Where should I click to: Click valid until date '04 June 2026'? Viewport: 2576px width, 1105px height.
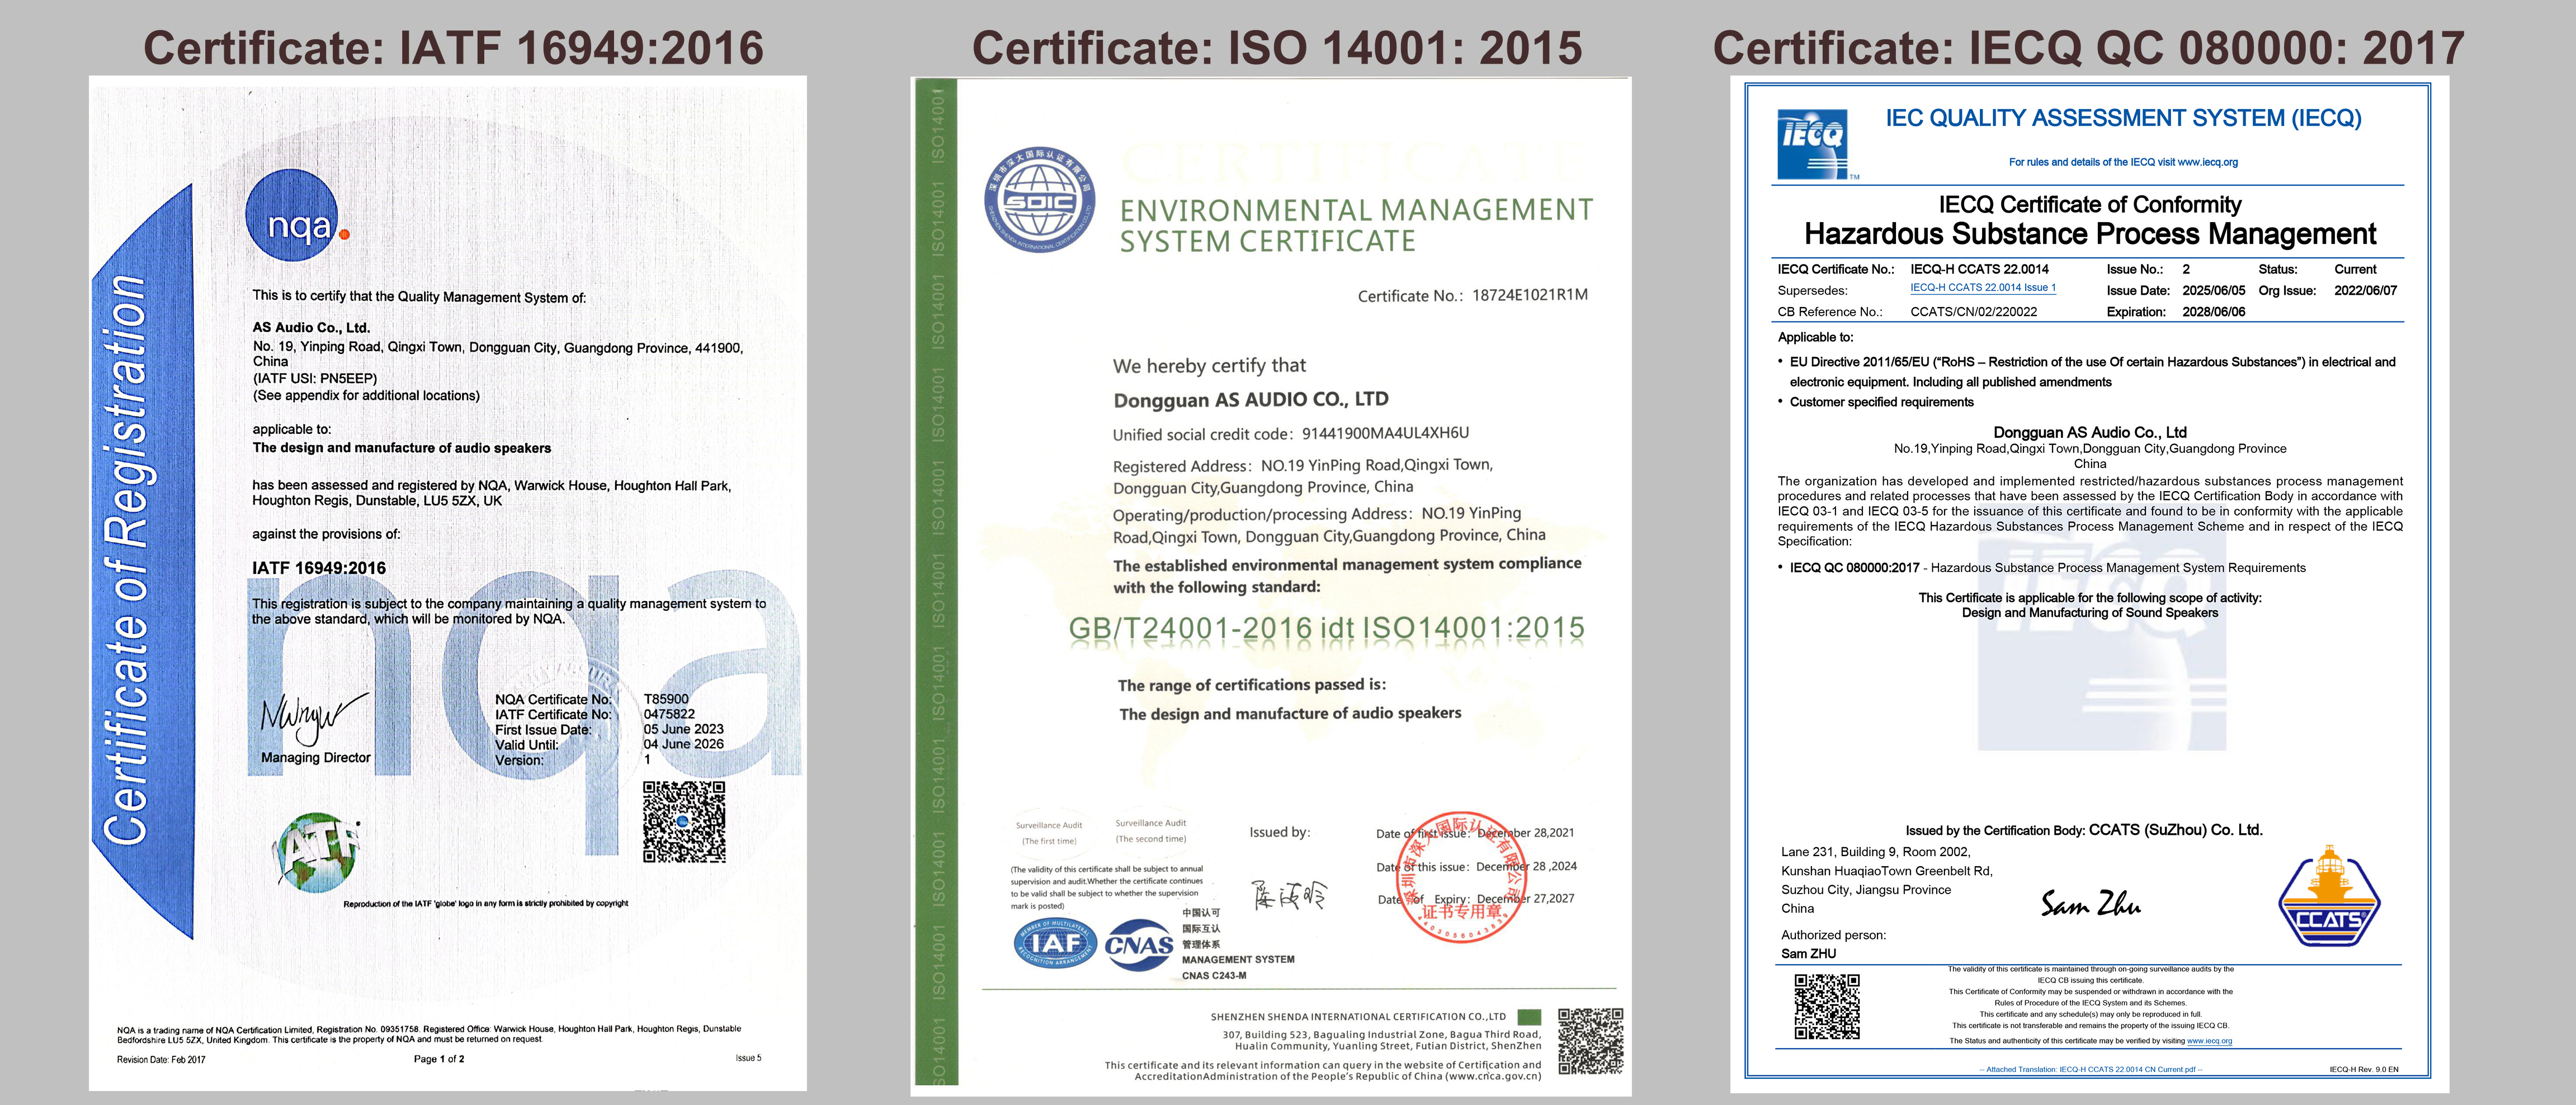point(683,744)
